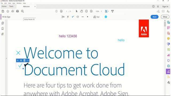Screen dimensions: 171x96
Task: Open the Sign signature option
Action: [x=96, y=17]
